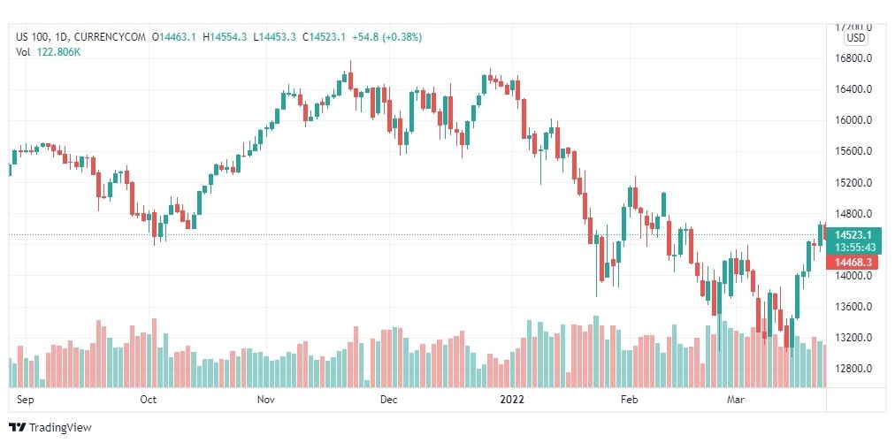Select the +54.8 (+0.38%) change value
This screenshot has width=895, height=443.
pos(387,37)
